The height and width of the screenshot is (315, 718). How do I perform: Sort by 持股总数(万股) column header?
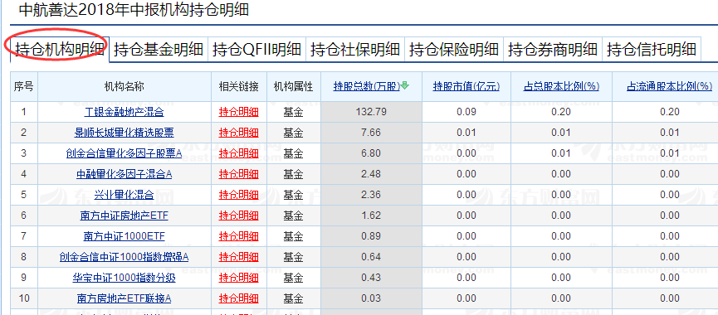point(367,86)
